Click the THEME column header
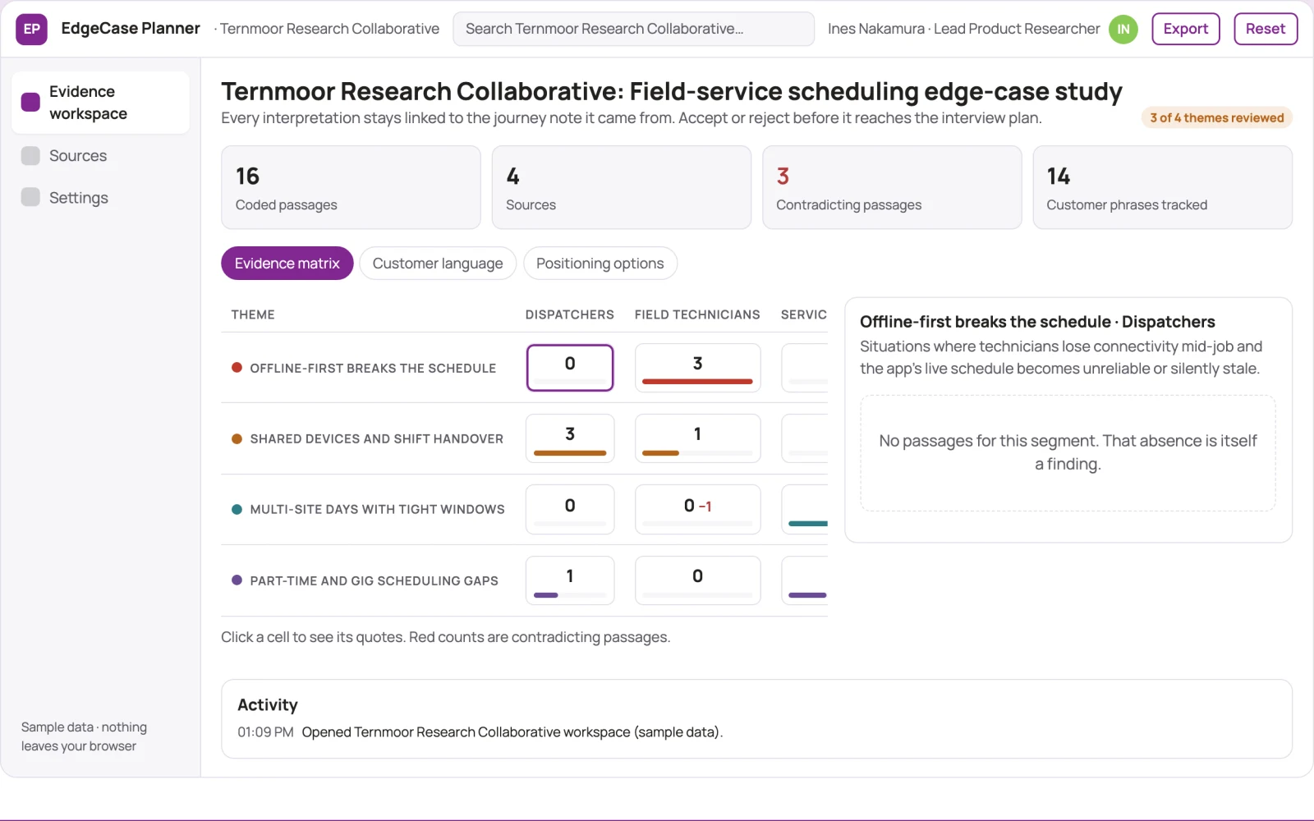Viewport: 1314px width, 821px height. click(x=253, y=314)
